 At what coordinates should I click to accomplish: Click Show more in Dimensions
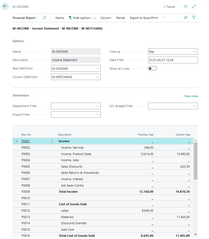click(191, 96)
